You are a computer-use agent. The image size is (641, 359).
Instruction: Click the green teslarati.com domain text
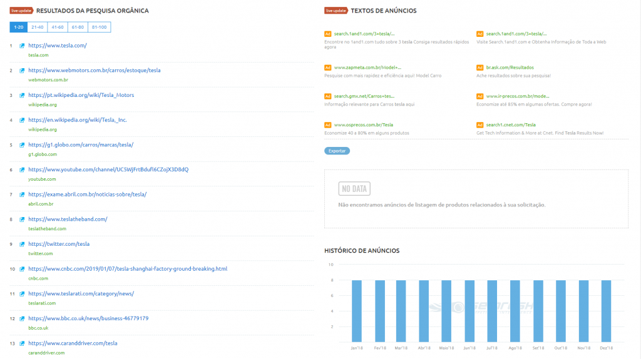tap(42, 303)
